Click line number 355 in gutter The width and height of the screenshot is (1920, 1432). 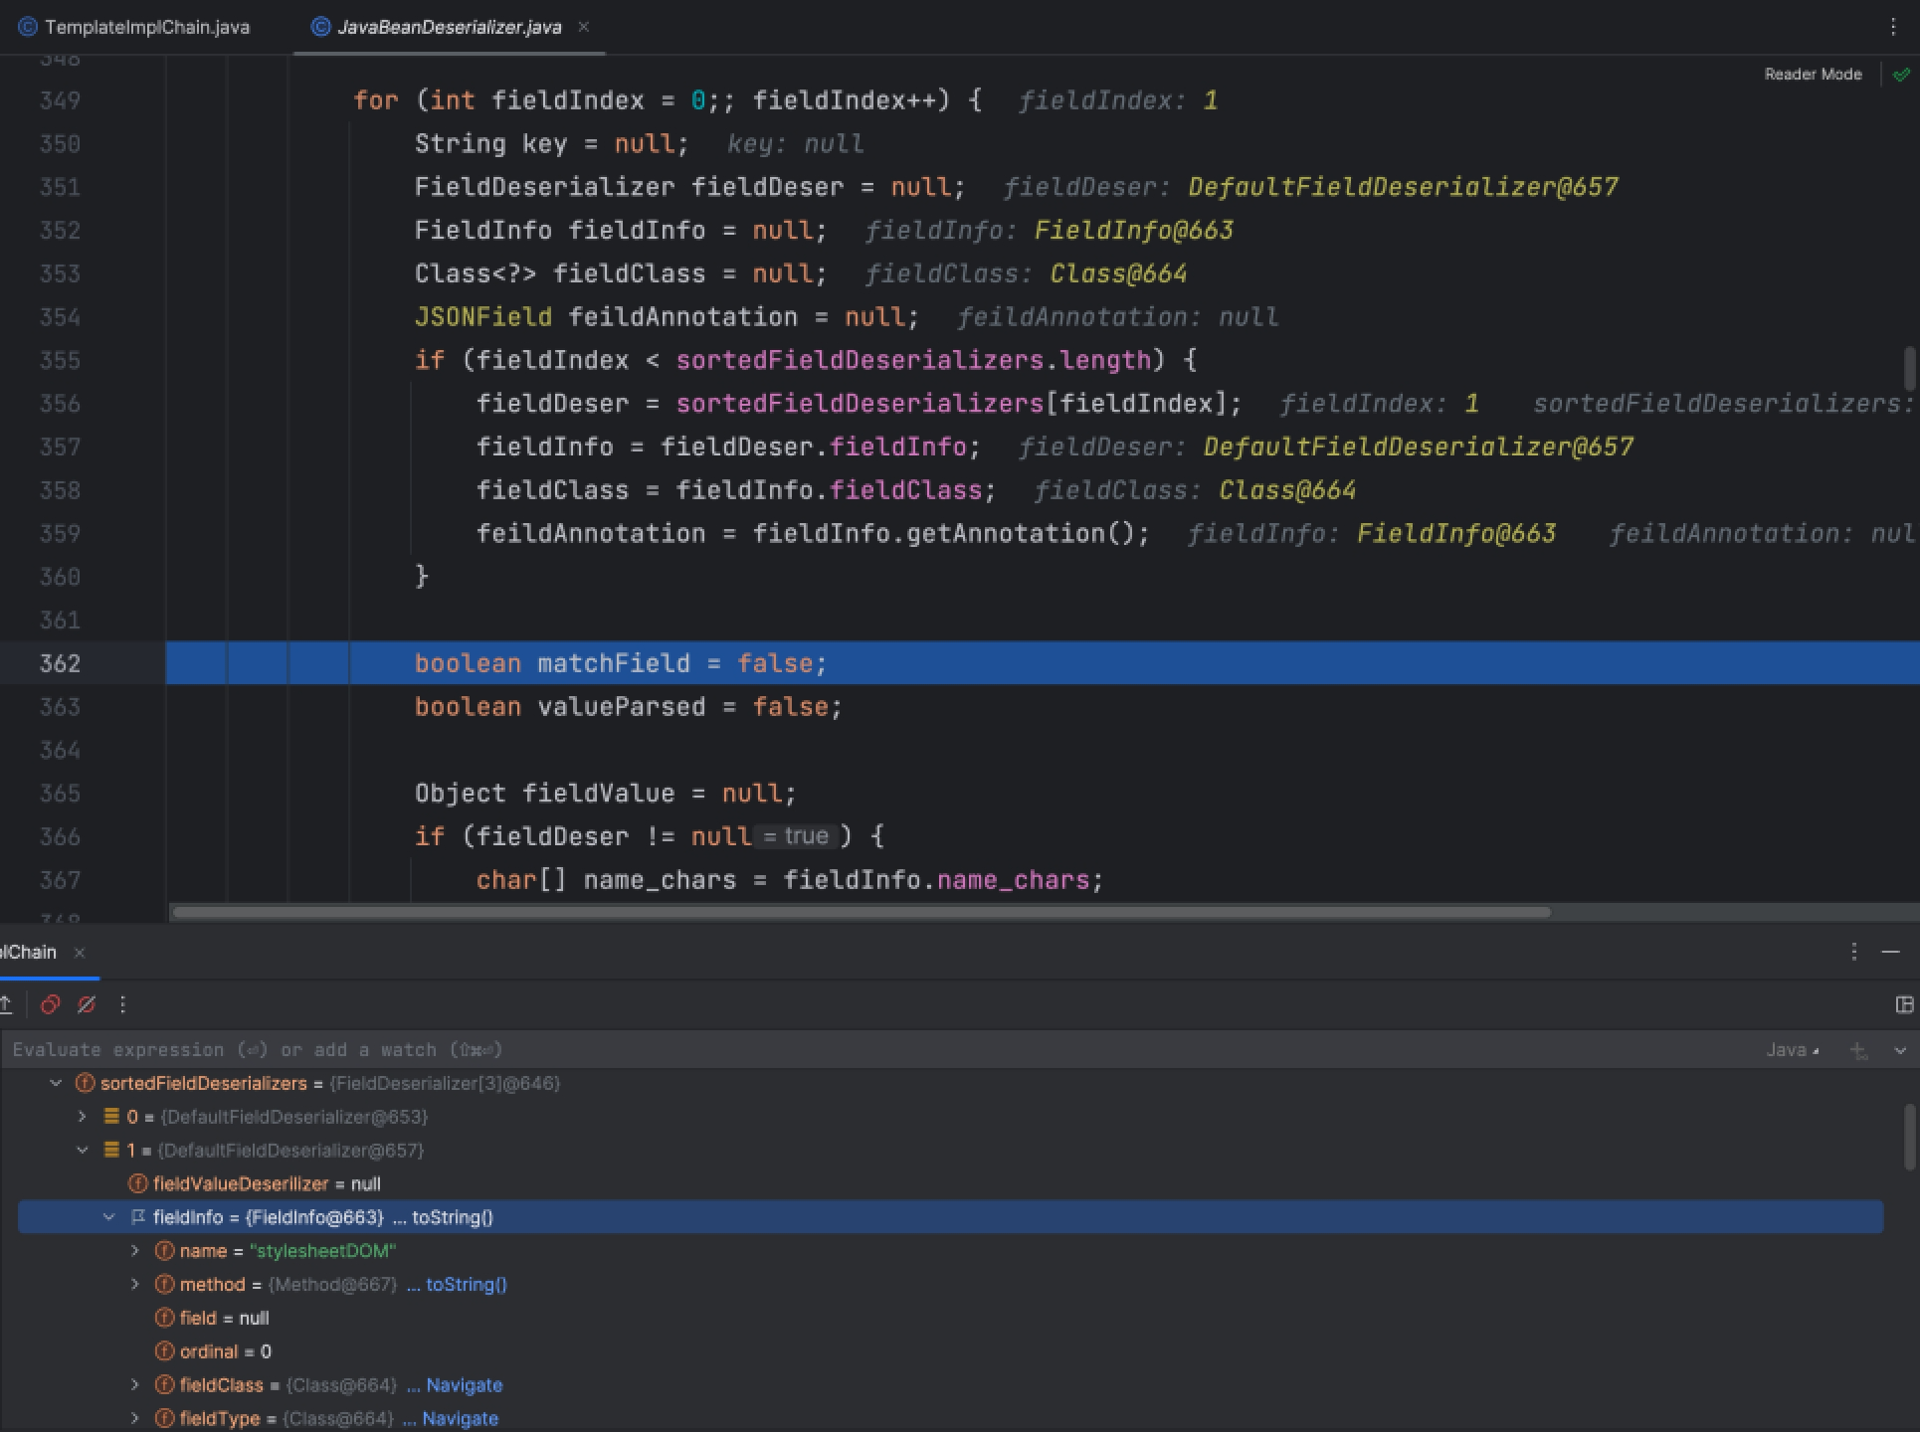[60, 360]
